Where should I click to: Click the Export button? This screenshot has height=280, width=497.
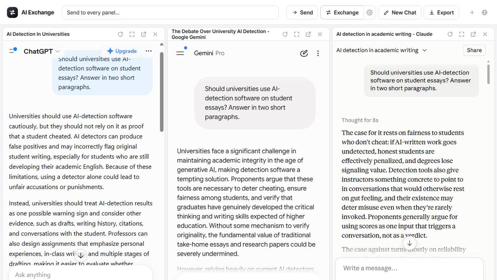coord(441,12)
